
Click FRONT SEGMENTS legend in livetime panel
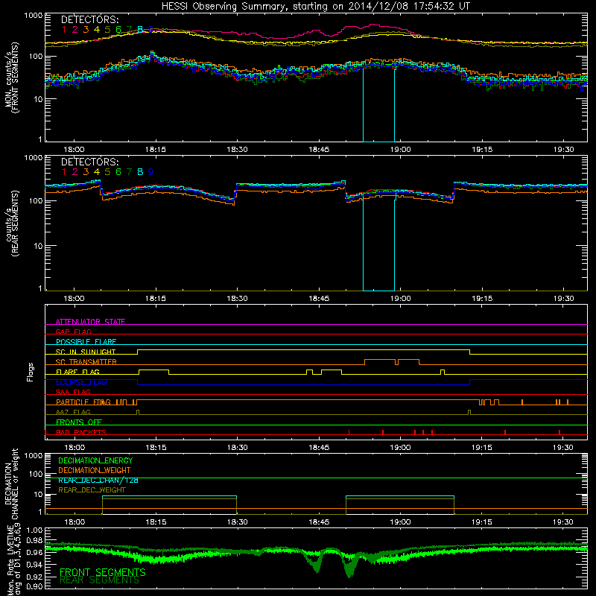103,572
